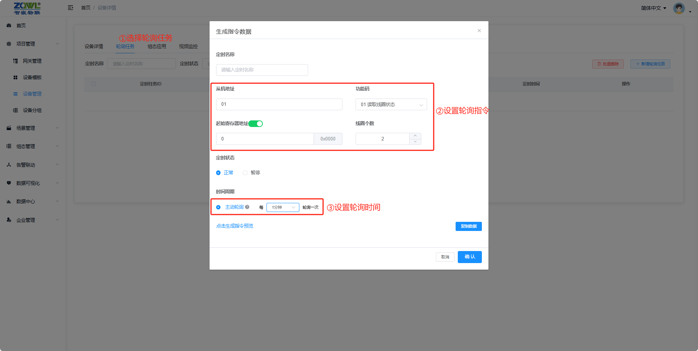The height and width of the screenshot is (351, 698).
Task: Decrease 线圈个数 with down arrow
Action: pos(415,142)
